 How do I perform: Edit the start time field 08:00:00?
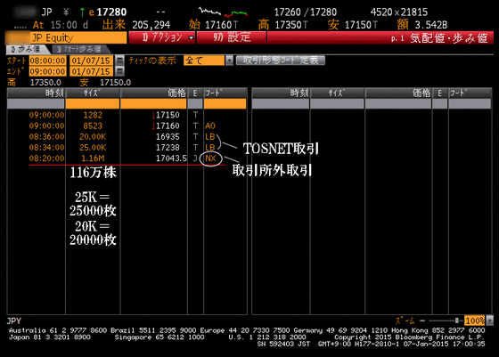48,61
